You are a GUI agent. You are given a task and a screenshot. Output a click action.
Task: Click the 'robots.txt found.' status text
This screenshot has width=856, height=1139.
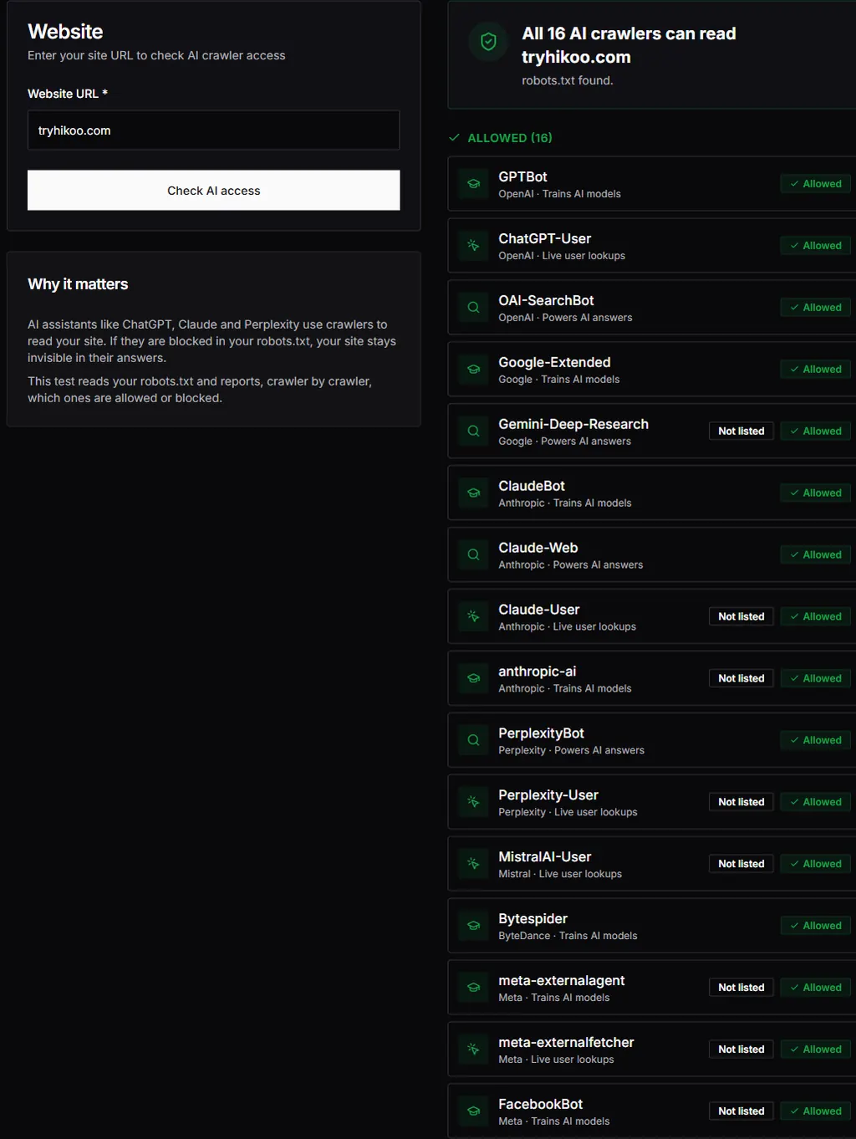pyautogui.click(x=568, y=80)
